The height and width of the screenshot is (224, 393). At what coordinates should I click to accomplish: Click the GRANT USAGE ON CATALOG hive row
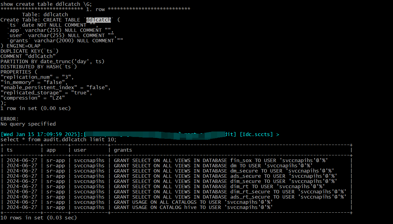pyautogui.click(x=176, y=207)
